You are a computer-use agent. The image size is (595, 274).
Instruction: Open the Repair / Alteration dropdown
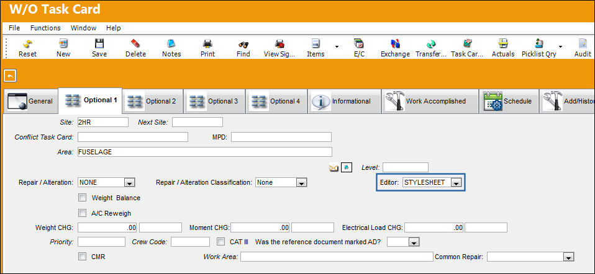tap(129, 183)
